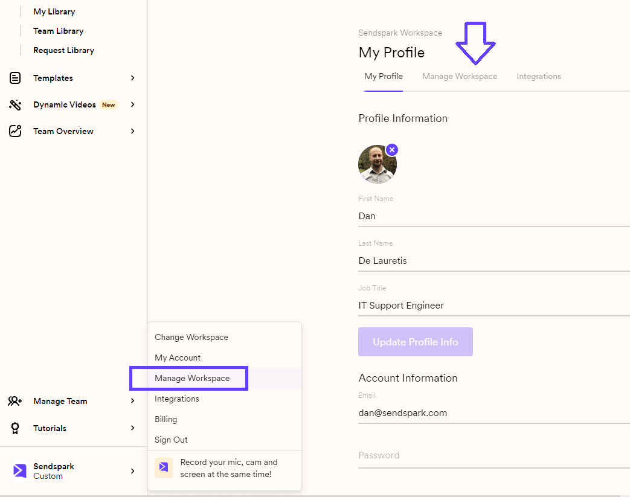630x497 pixels.
Task: Click the Sendspark Workspace breadcrumb text
Action: [400, 33]
